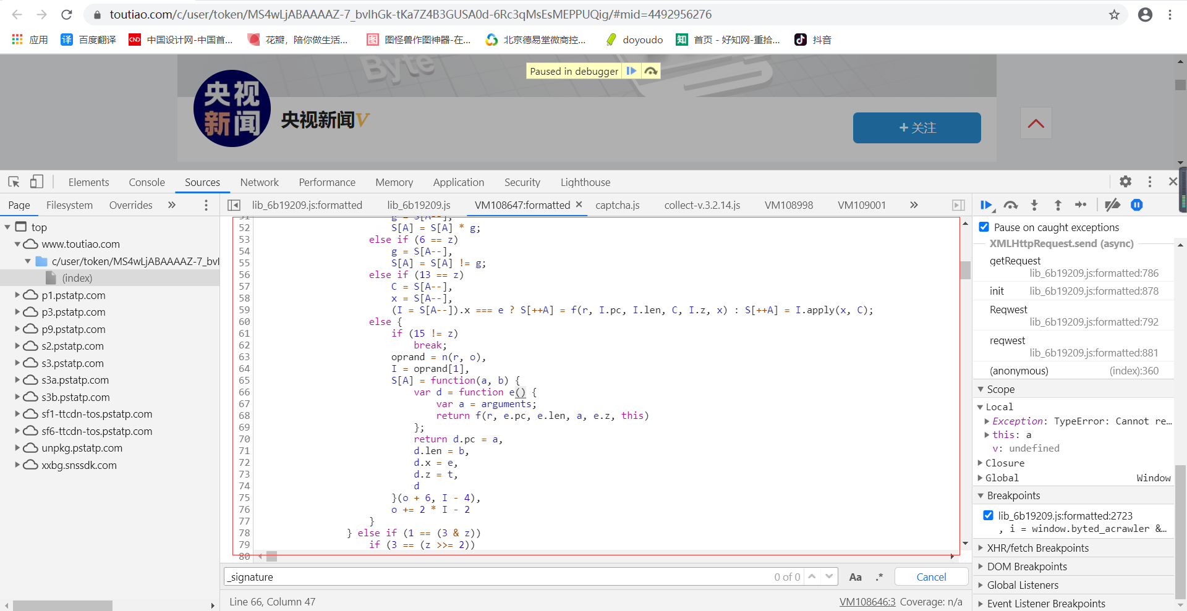Open DevTools customize three-dot menu
Image resolution: width=1187 pixels, height=611 pixels.
click(1149, 182)
